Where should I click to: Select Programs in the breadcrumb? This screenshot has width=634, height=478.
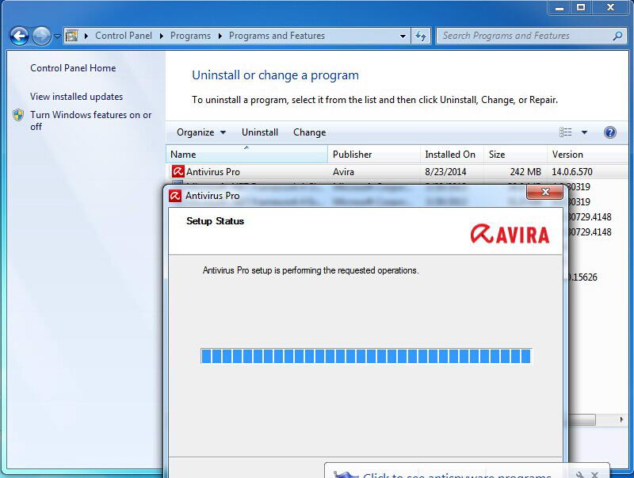[x=190, y=36]
